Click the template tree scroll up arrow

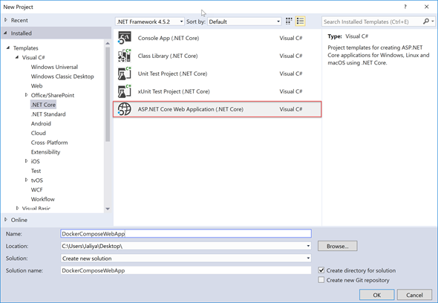point(108,43)
